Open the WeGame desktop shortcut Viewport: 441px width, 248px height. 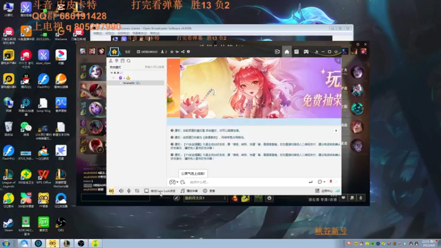click(61, 34)
